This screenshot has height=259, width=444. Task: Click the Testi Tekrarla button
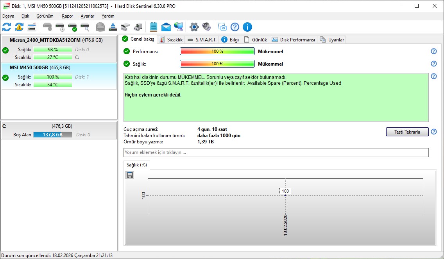click(407, 132)
